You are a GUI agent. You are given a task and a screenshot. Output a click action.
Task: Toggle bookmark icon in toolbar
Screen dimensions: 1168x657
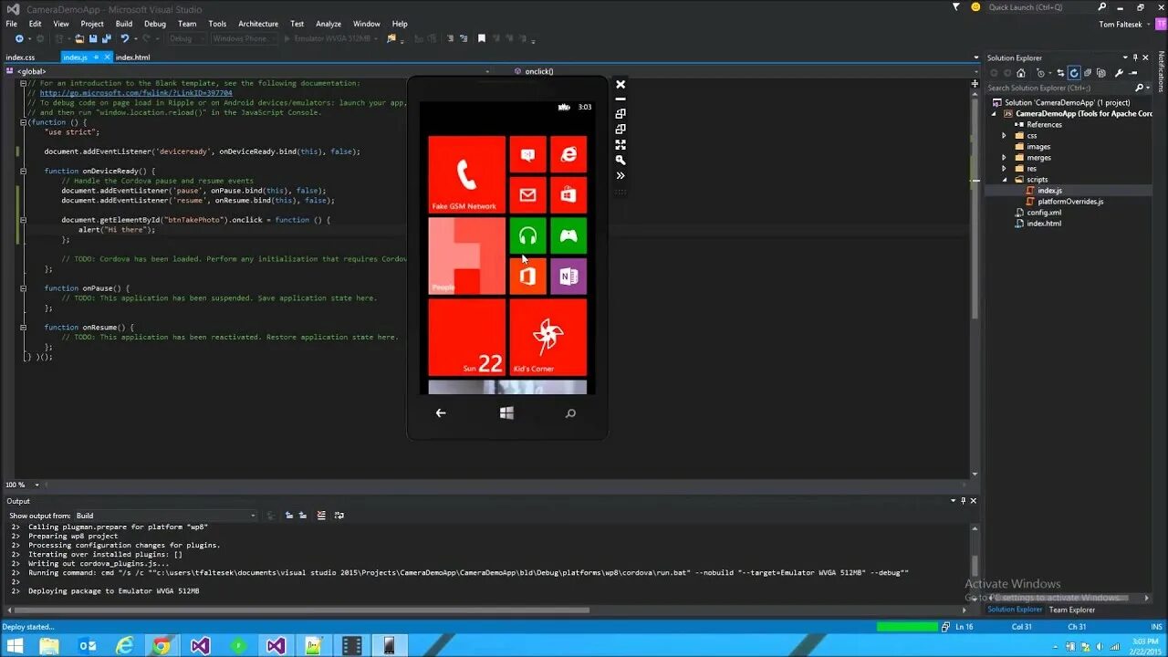[482, 38]
